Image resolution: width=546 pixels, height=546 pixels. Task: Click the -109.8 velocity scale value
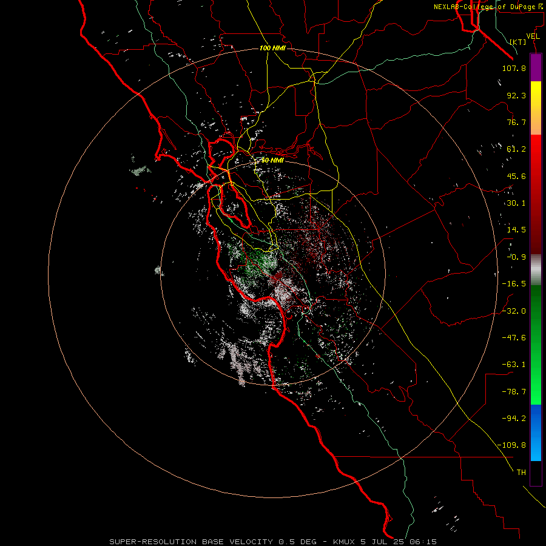511,445
